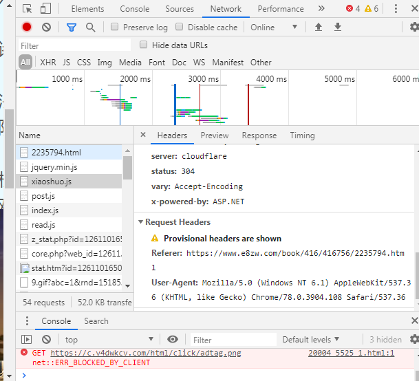Viewport: 419px width, 381px height.
Task: Open the adtag.png URL link
Action: 146,353
